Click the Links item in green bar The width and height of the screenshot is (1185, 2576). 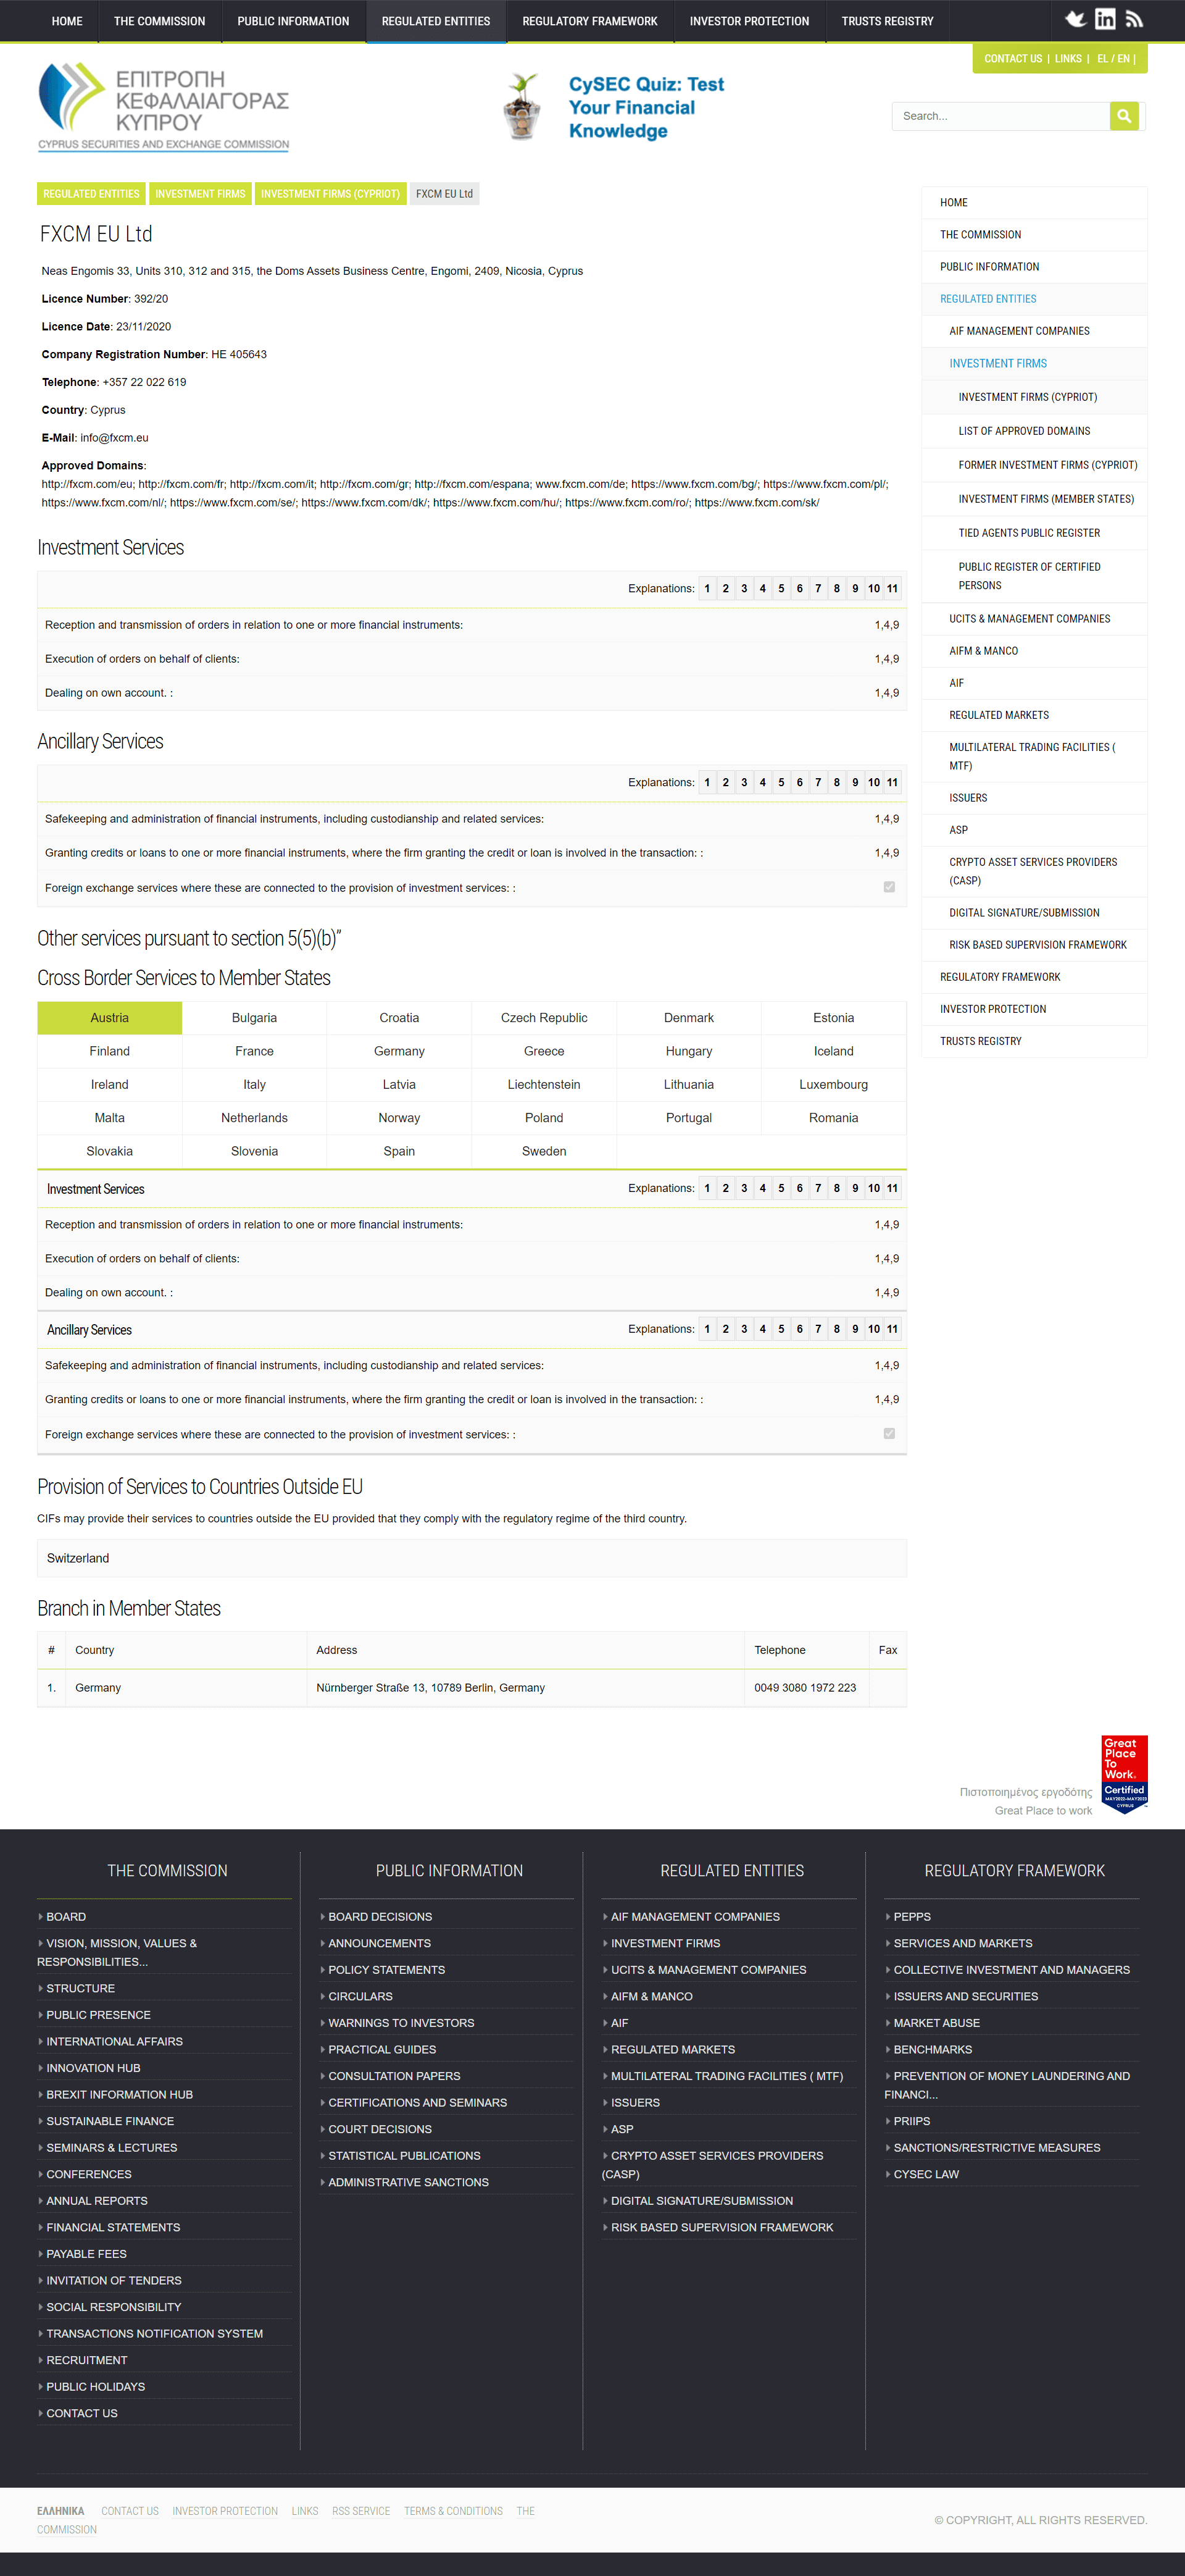coord(1068,59)
